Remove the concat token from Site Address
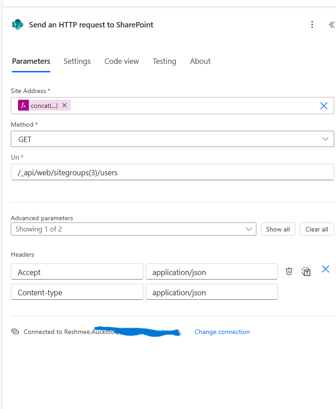Viewport: 336px width, 409px height. pyautogui.click(x=64, y=105)
